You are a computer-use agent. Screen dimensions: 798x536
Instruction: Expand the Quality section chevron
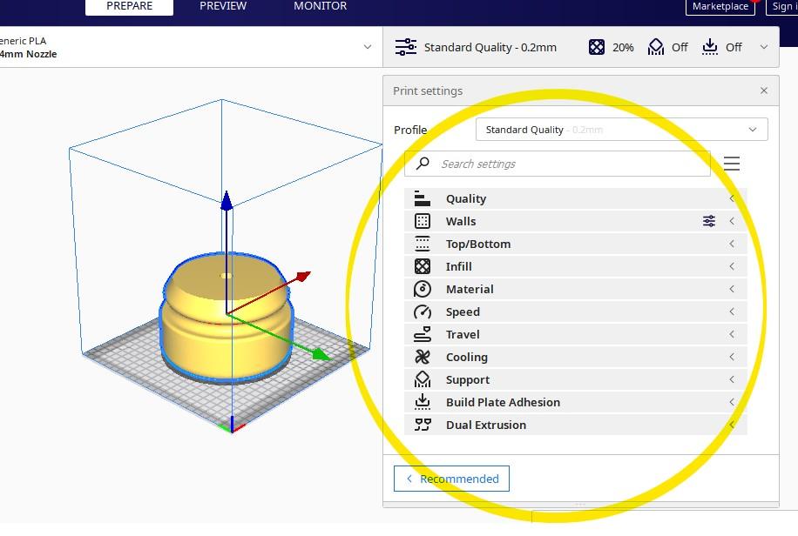point(732,198)
